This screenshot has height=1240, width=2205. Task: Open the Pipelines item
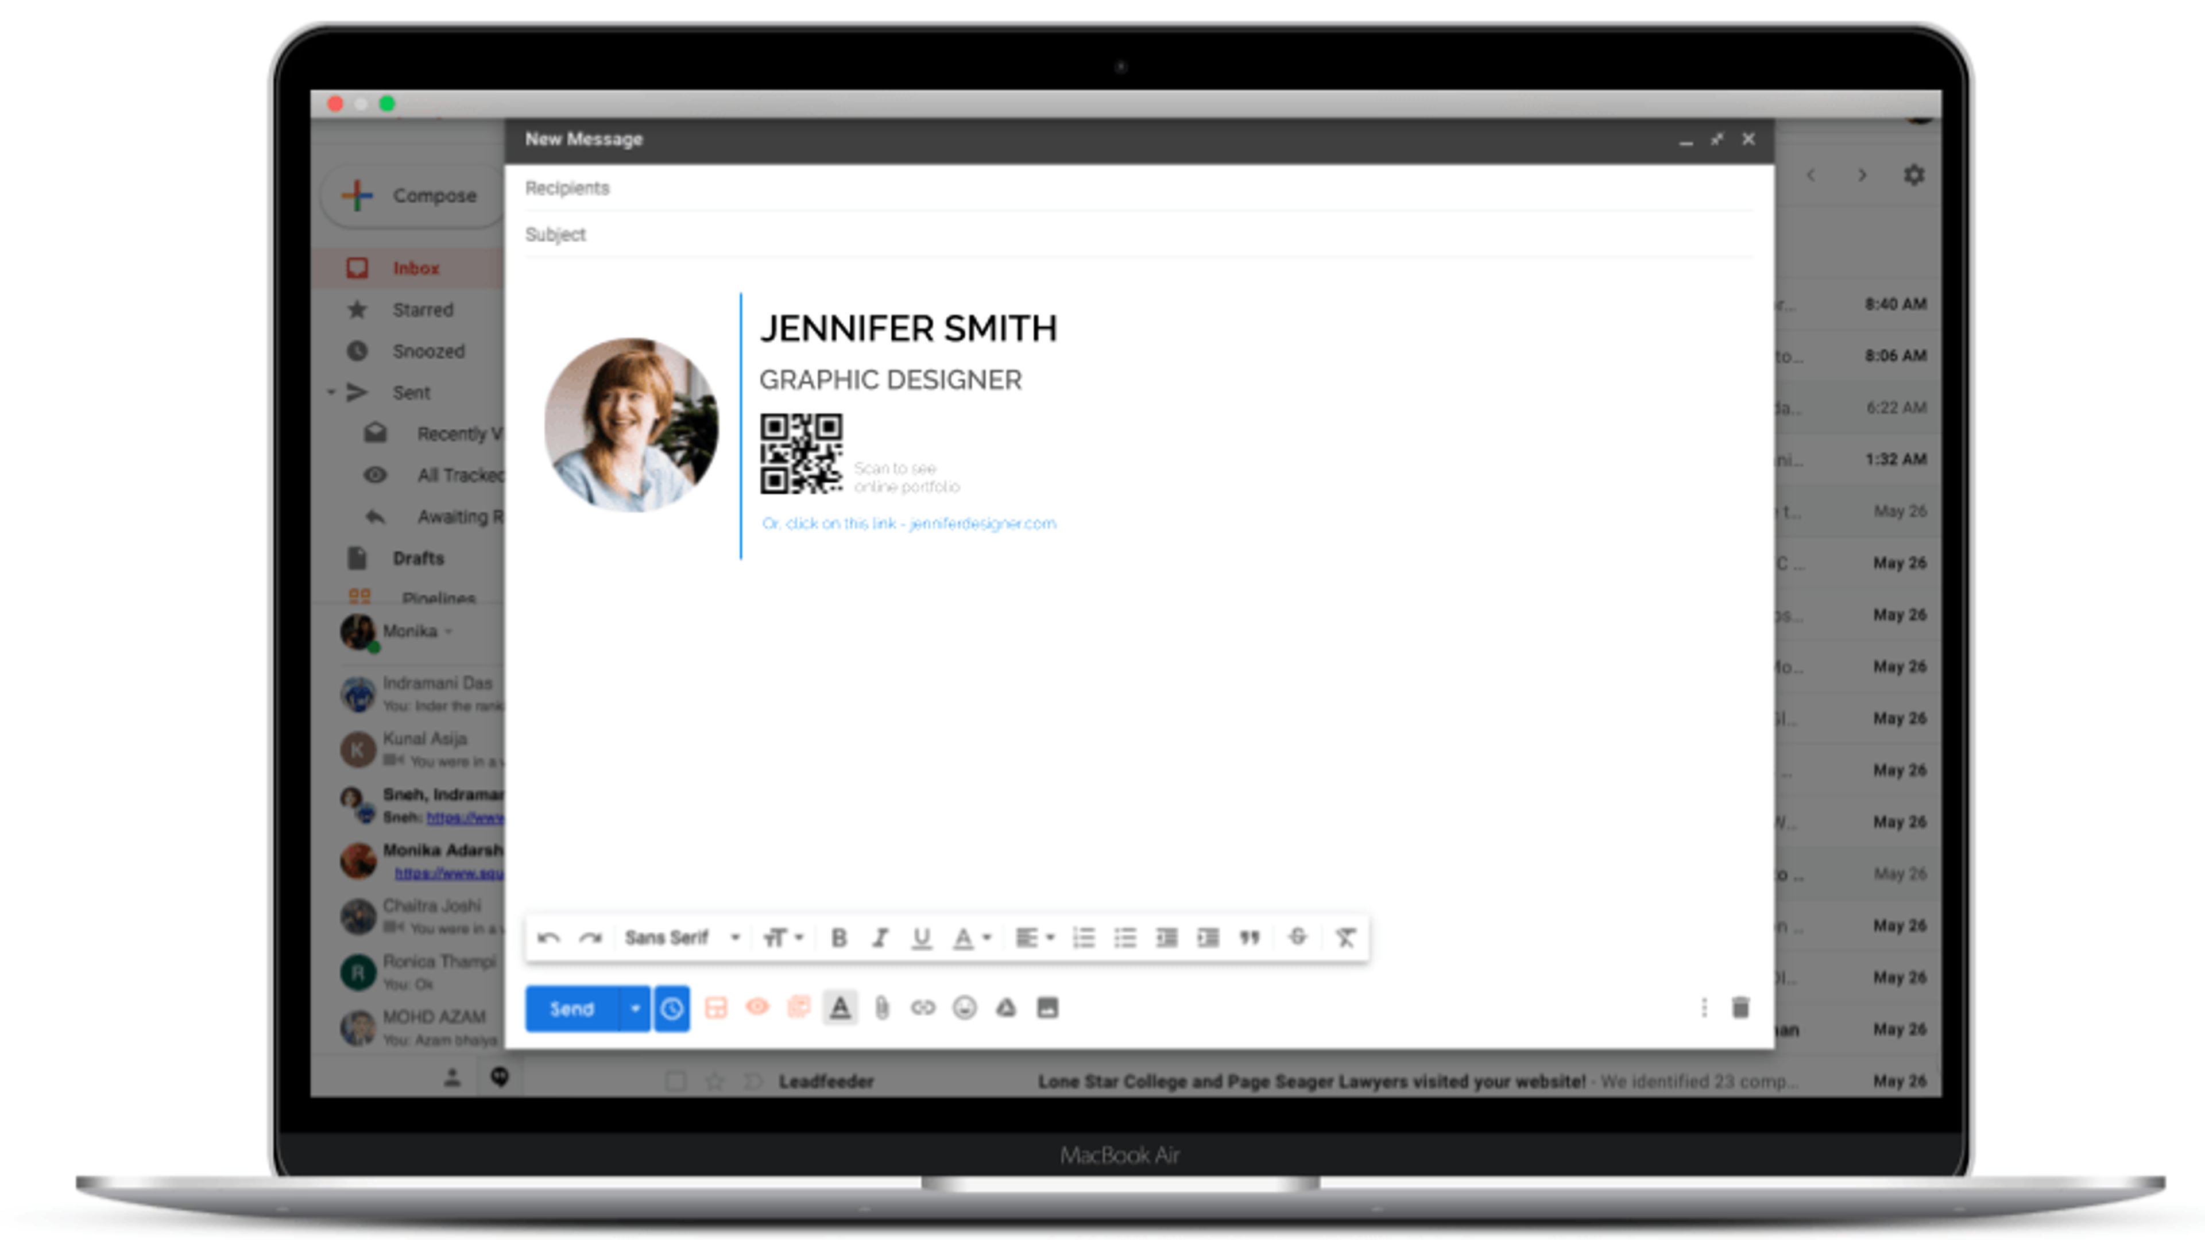[411, 596]
